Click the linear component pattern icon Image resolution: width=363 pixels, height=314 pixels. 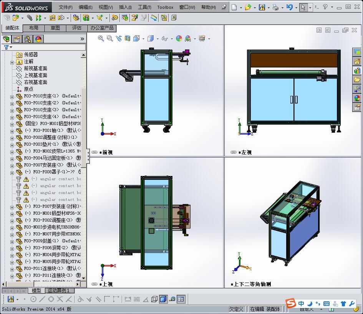click(38, 18)
